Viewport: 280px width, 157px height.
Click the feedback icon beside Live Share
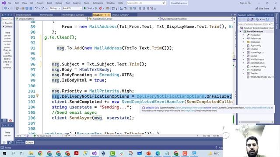[275, 9]
